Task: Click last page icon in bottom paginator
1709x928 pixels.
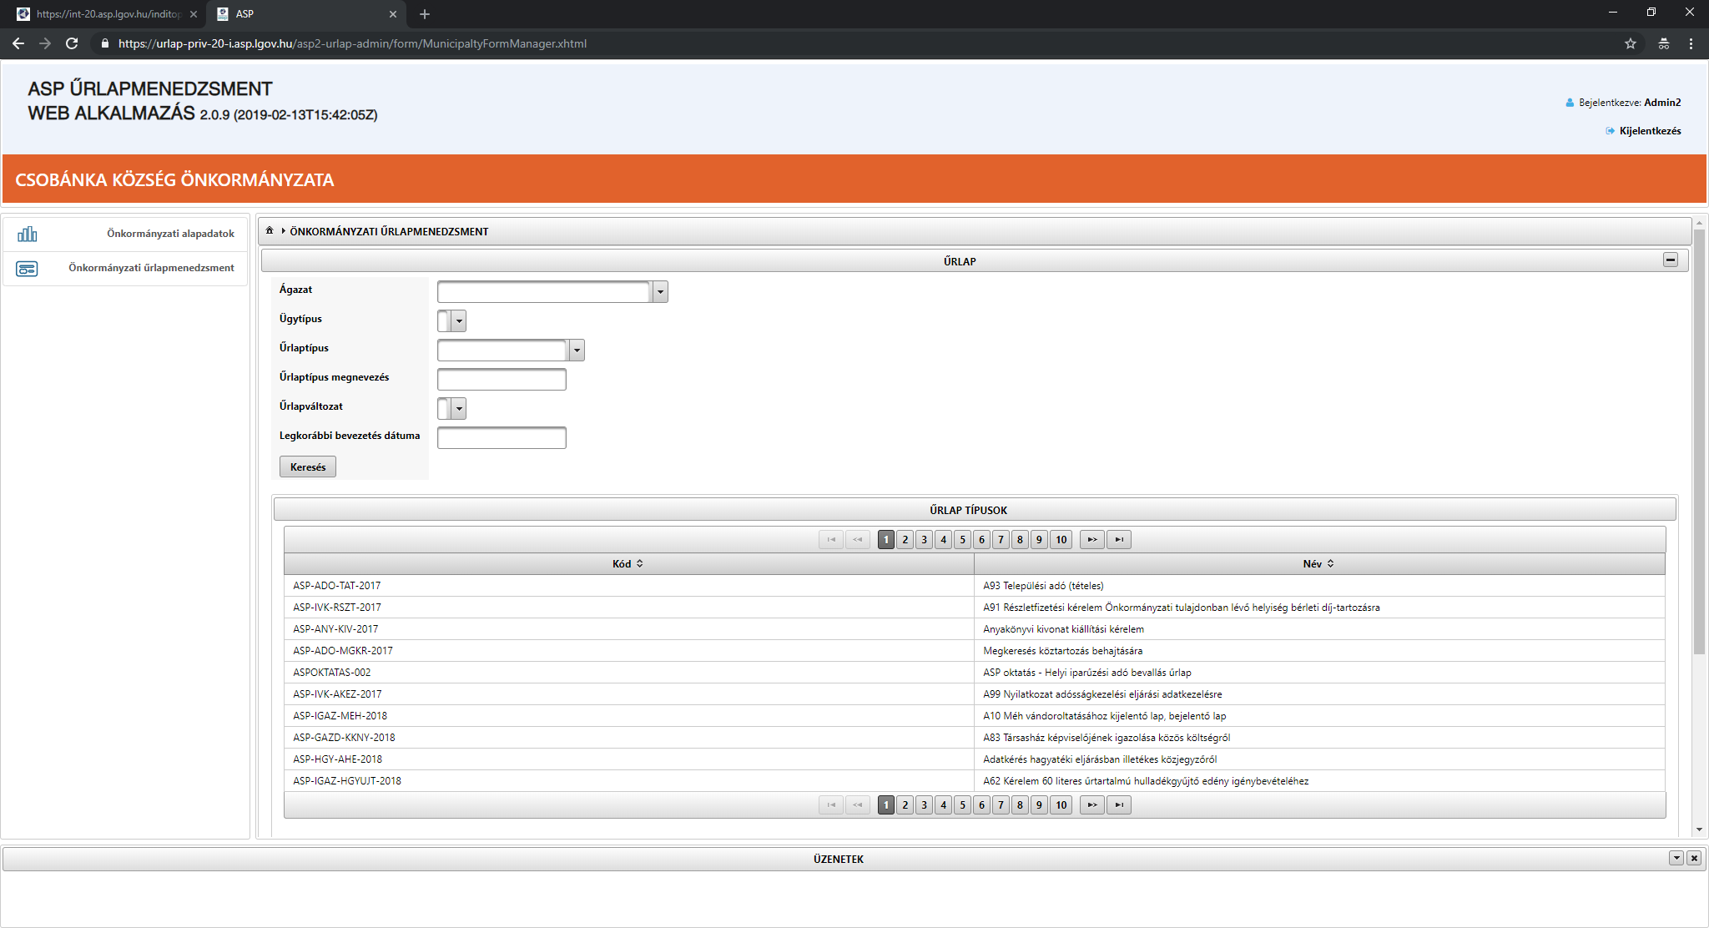Action: pos(1119,804)
